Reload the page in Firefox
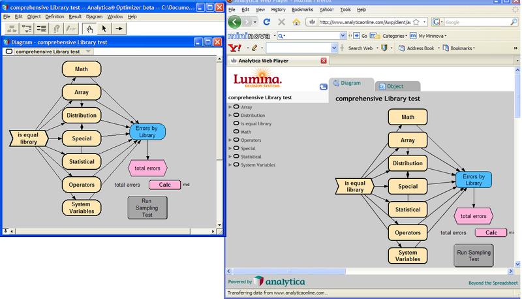 [x=267, y=22]
